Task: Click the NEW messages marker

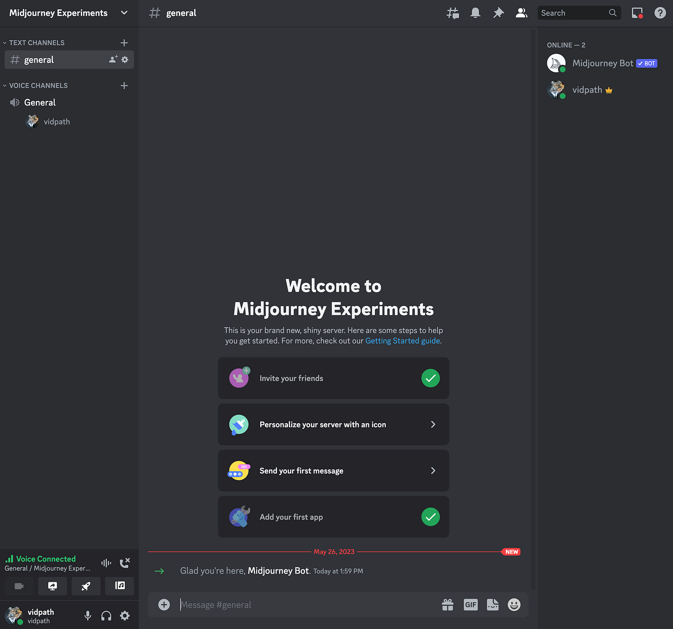Action: click(511, 552)
